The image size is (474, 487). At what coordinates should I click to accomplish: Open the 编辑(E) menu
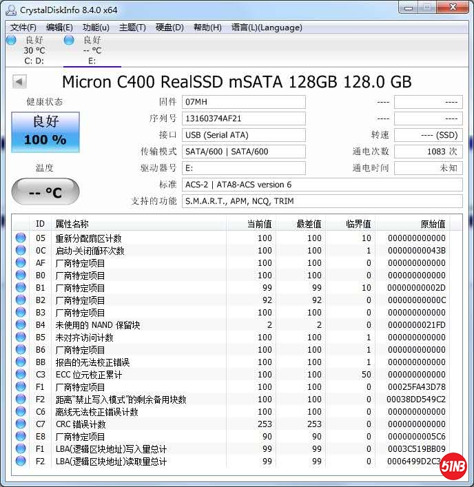pos(59,28)
